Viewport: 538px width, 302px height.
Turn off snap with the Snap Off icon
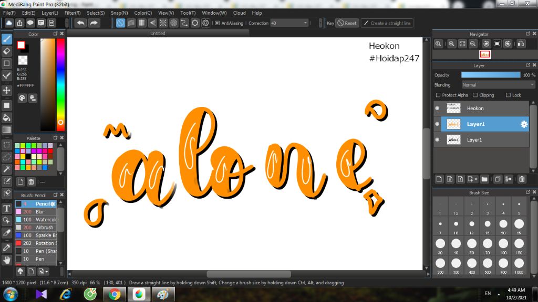click(x=120, y=23)
